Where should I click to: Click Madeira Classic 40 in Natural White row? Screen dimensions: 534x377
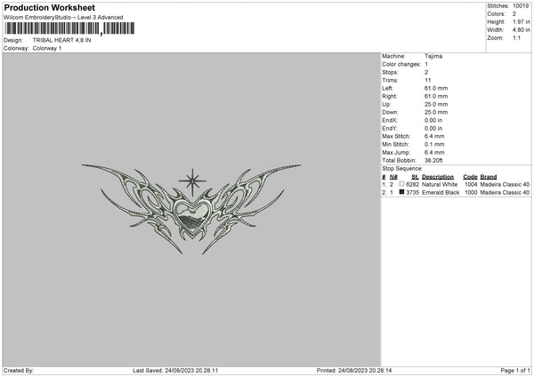point(505,184)
